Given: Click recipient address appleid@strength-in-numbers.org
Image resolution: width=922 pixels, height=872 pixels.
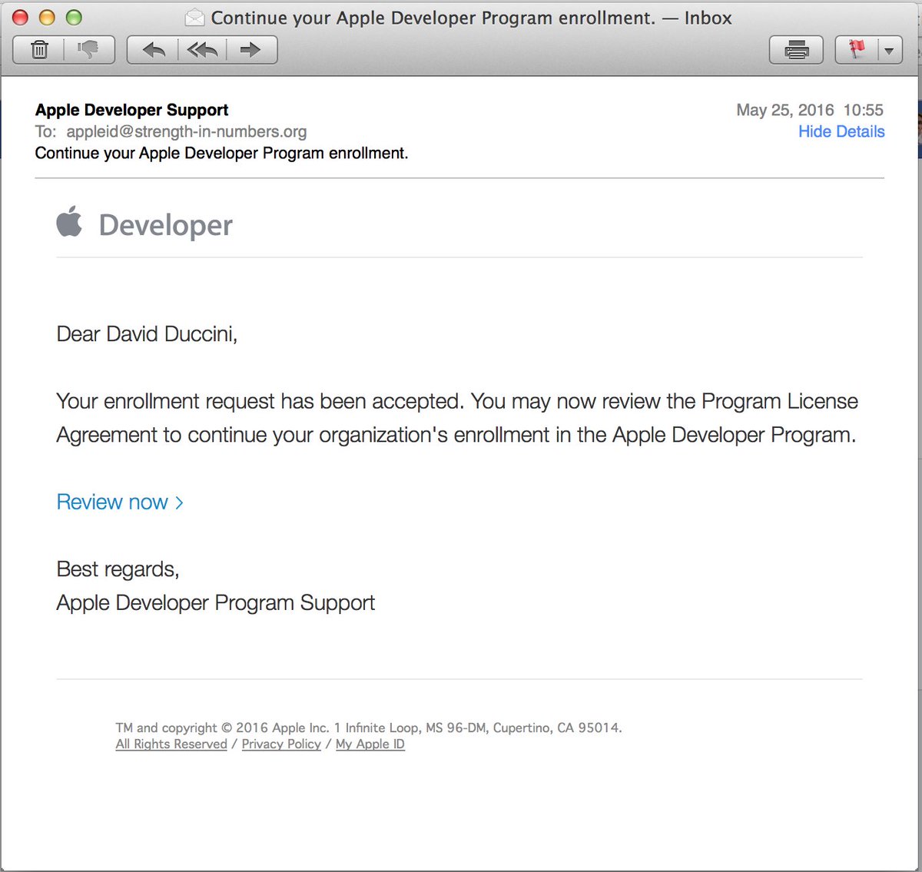Looking at the screenshot, I should click(x=187, y=131).
